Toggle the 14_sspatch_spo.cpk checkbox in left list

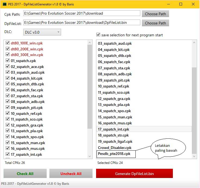pyautogui.click(x=8, y=137)
